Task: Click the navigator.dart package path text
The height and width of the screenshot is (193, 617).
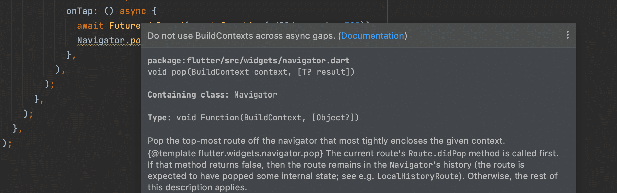Action: tap(248, 61)
